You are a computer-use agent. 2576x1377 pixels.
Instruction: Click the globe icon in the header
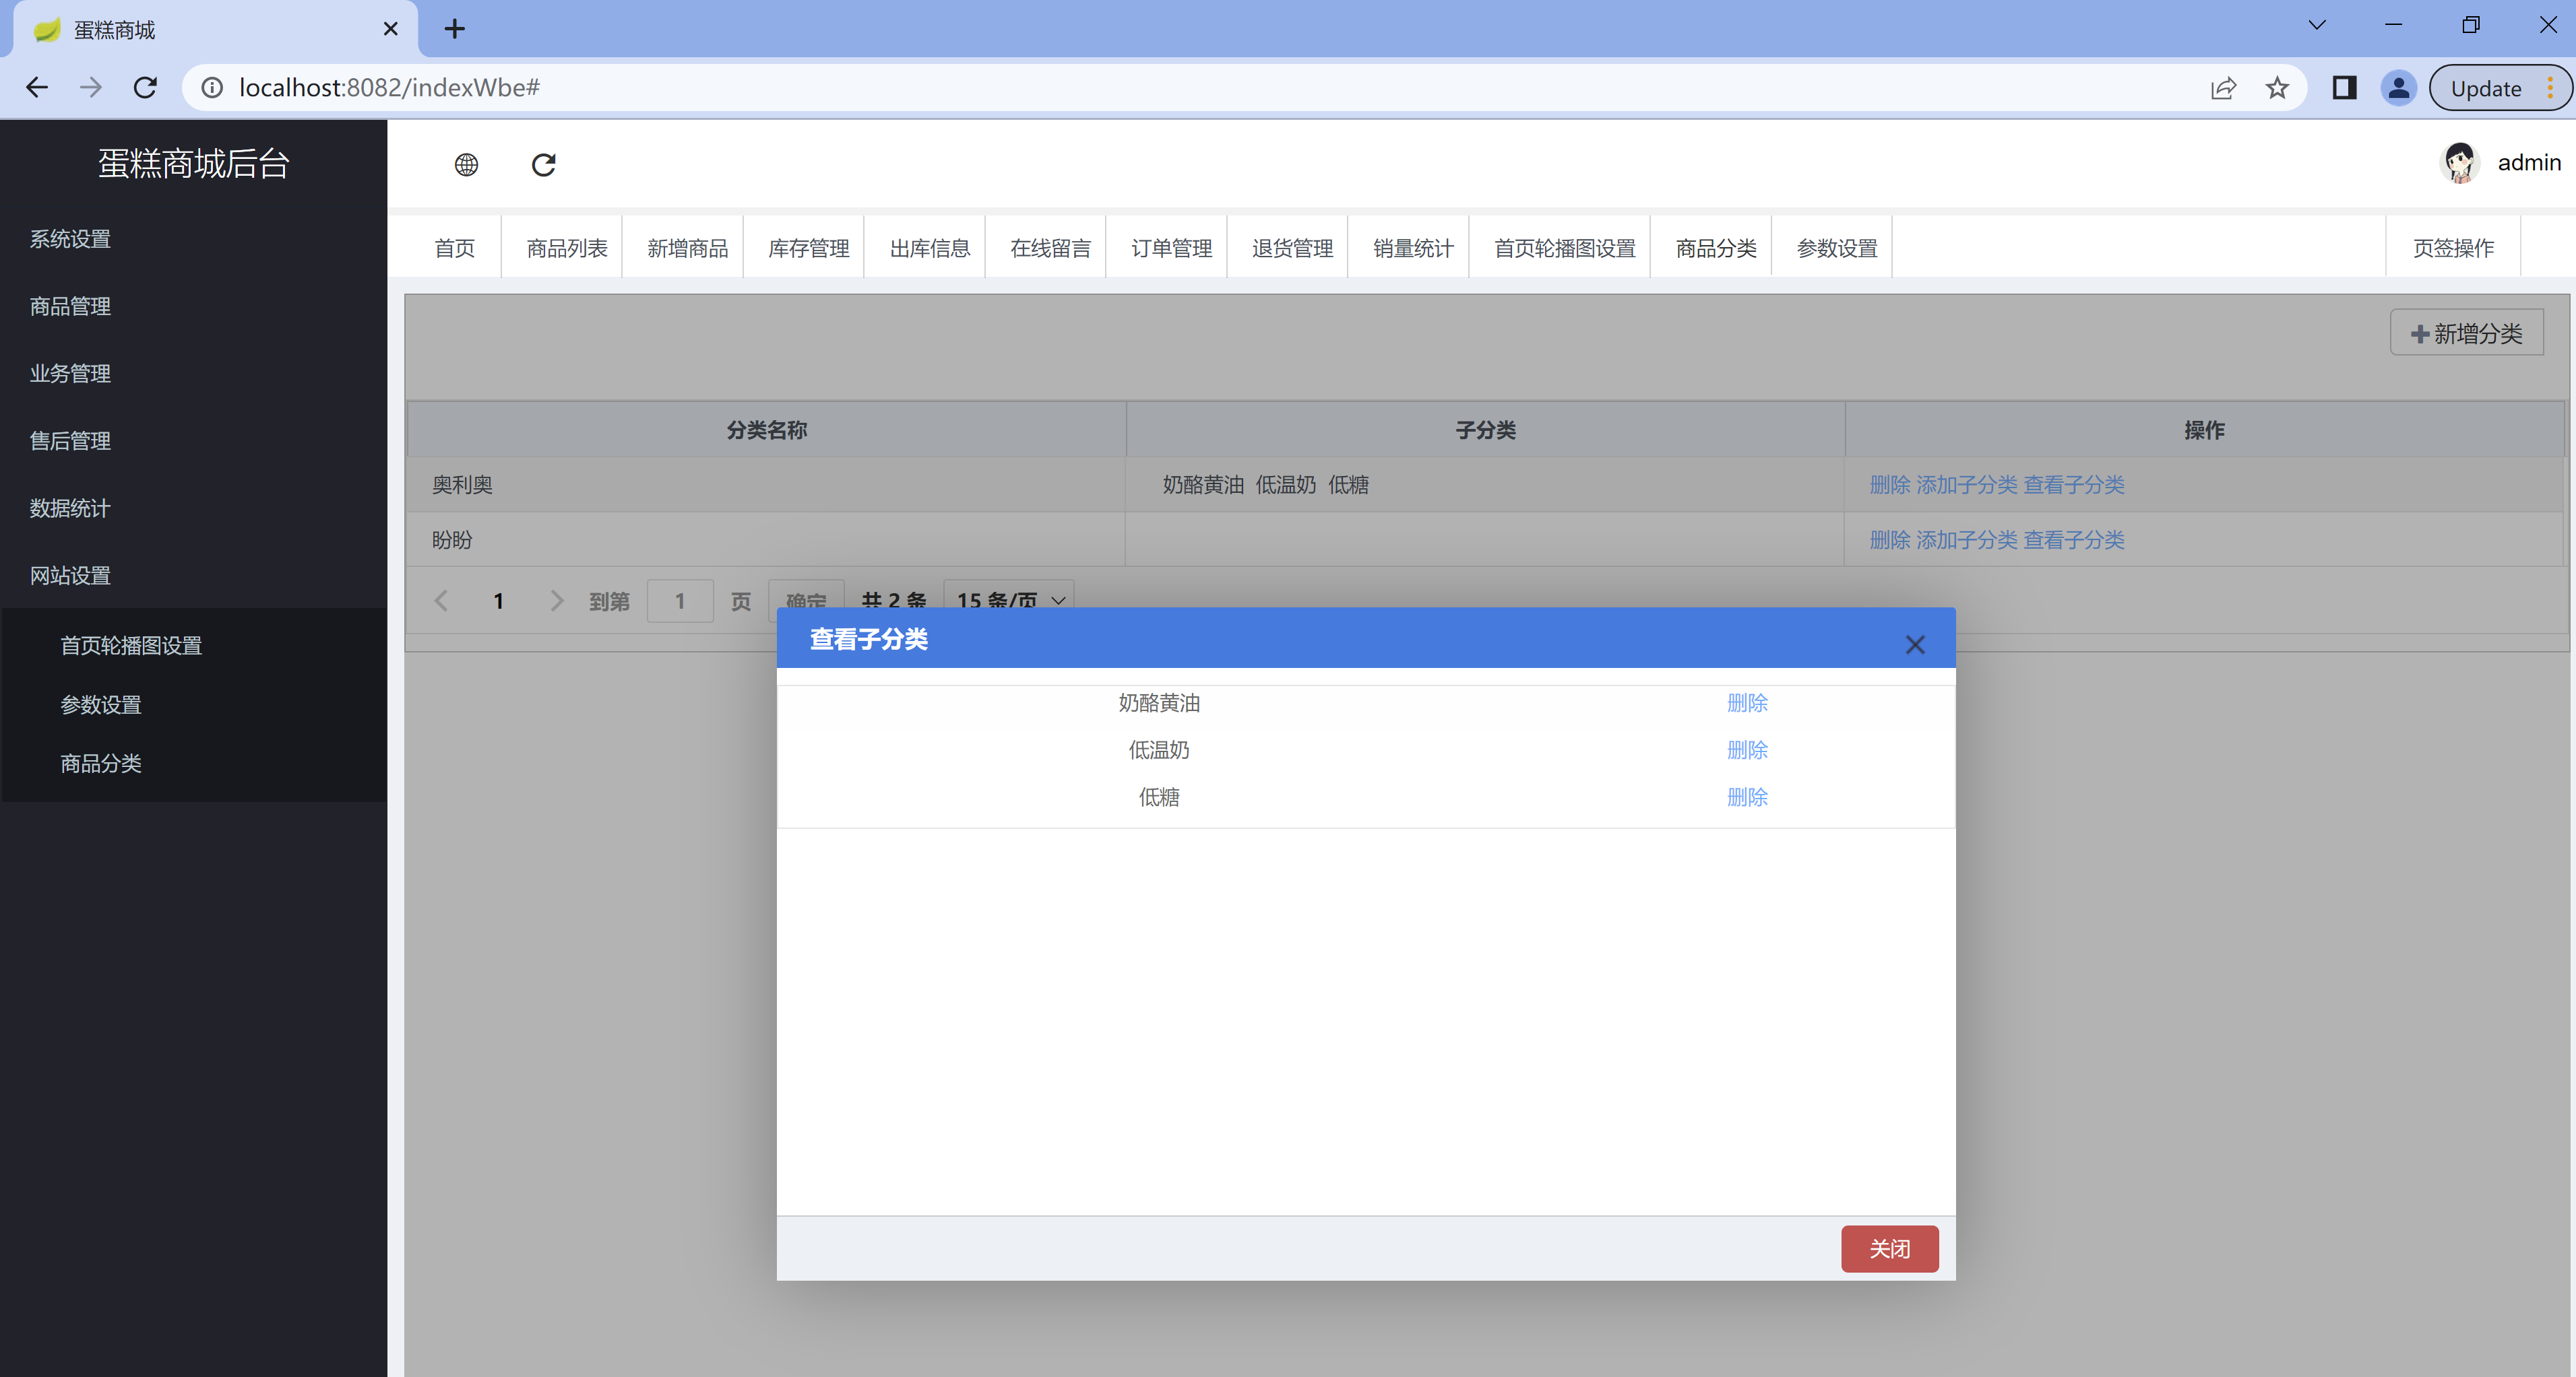[x=466, y=165]
